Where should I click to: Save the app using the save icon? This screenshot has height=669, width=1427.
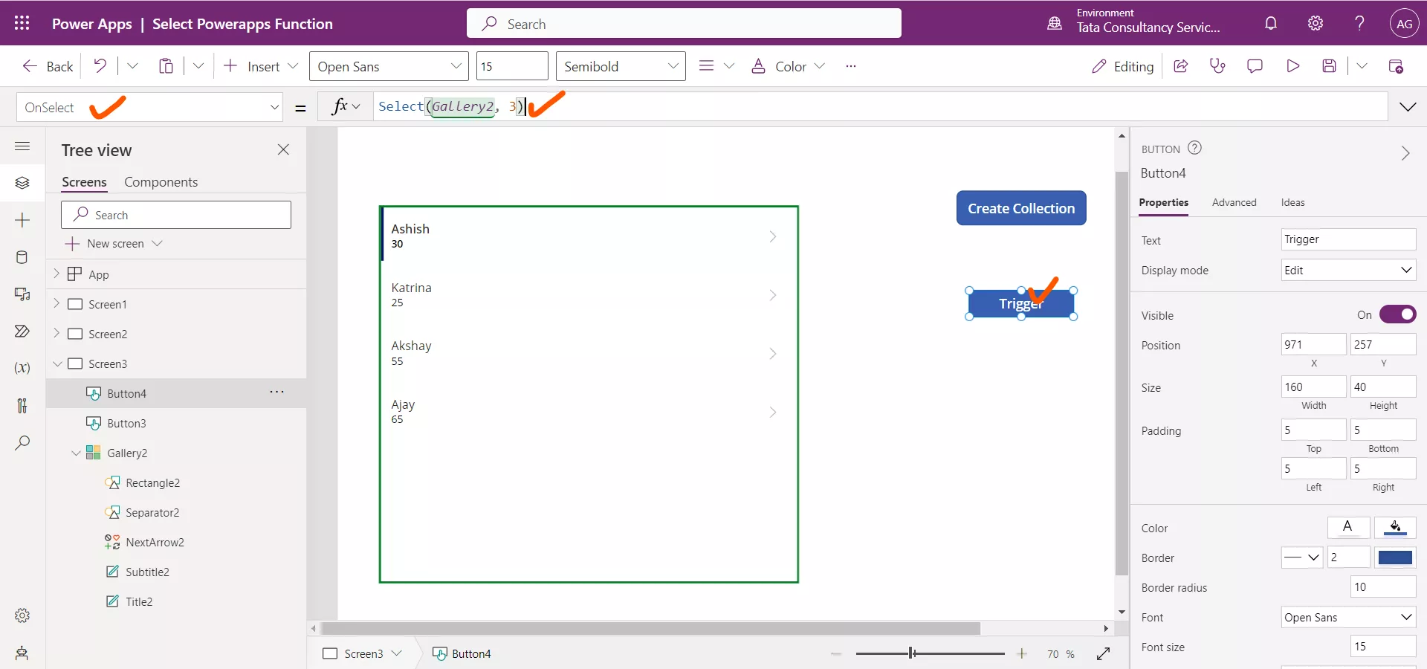coord(1330,65)
